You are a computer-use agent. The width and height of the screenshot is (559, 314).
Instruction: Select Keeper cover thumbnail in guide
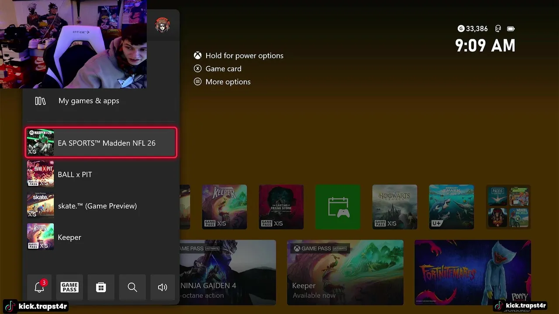coord(41,237)
